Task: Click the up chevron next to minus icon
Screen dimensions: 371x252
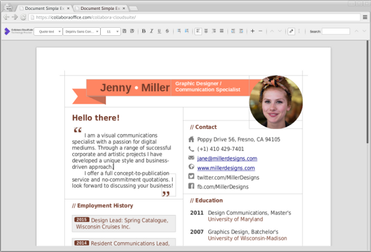Action: point(272,31)
